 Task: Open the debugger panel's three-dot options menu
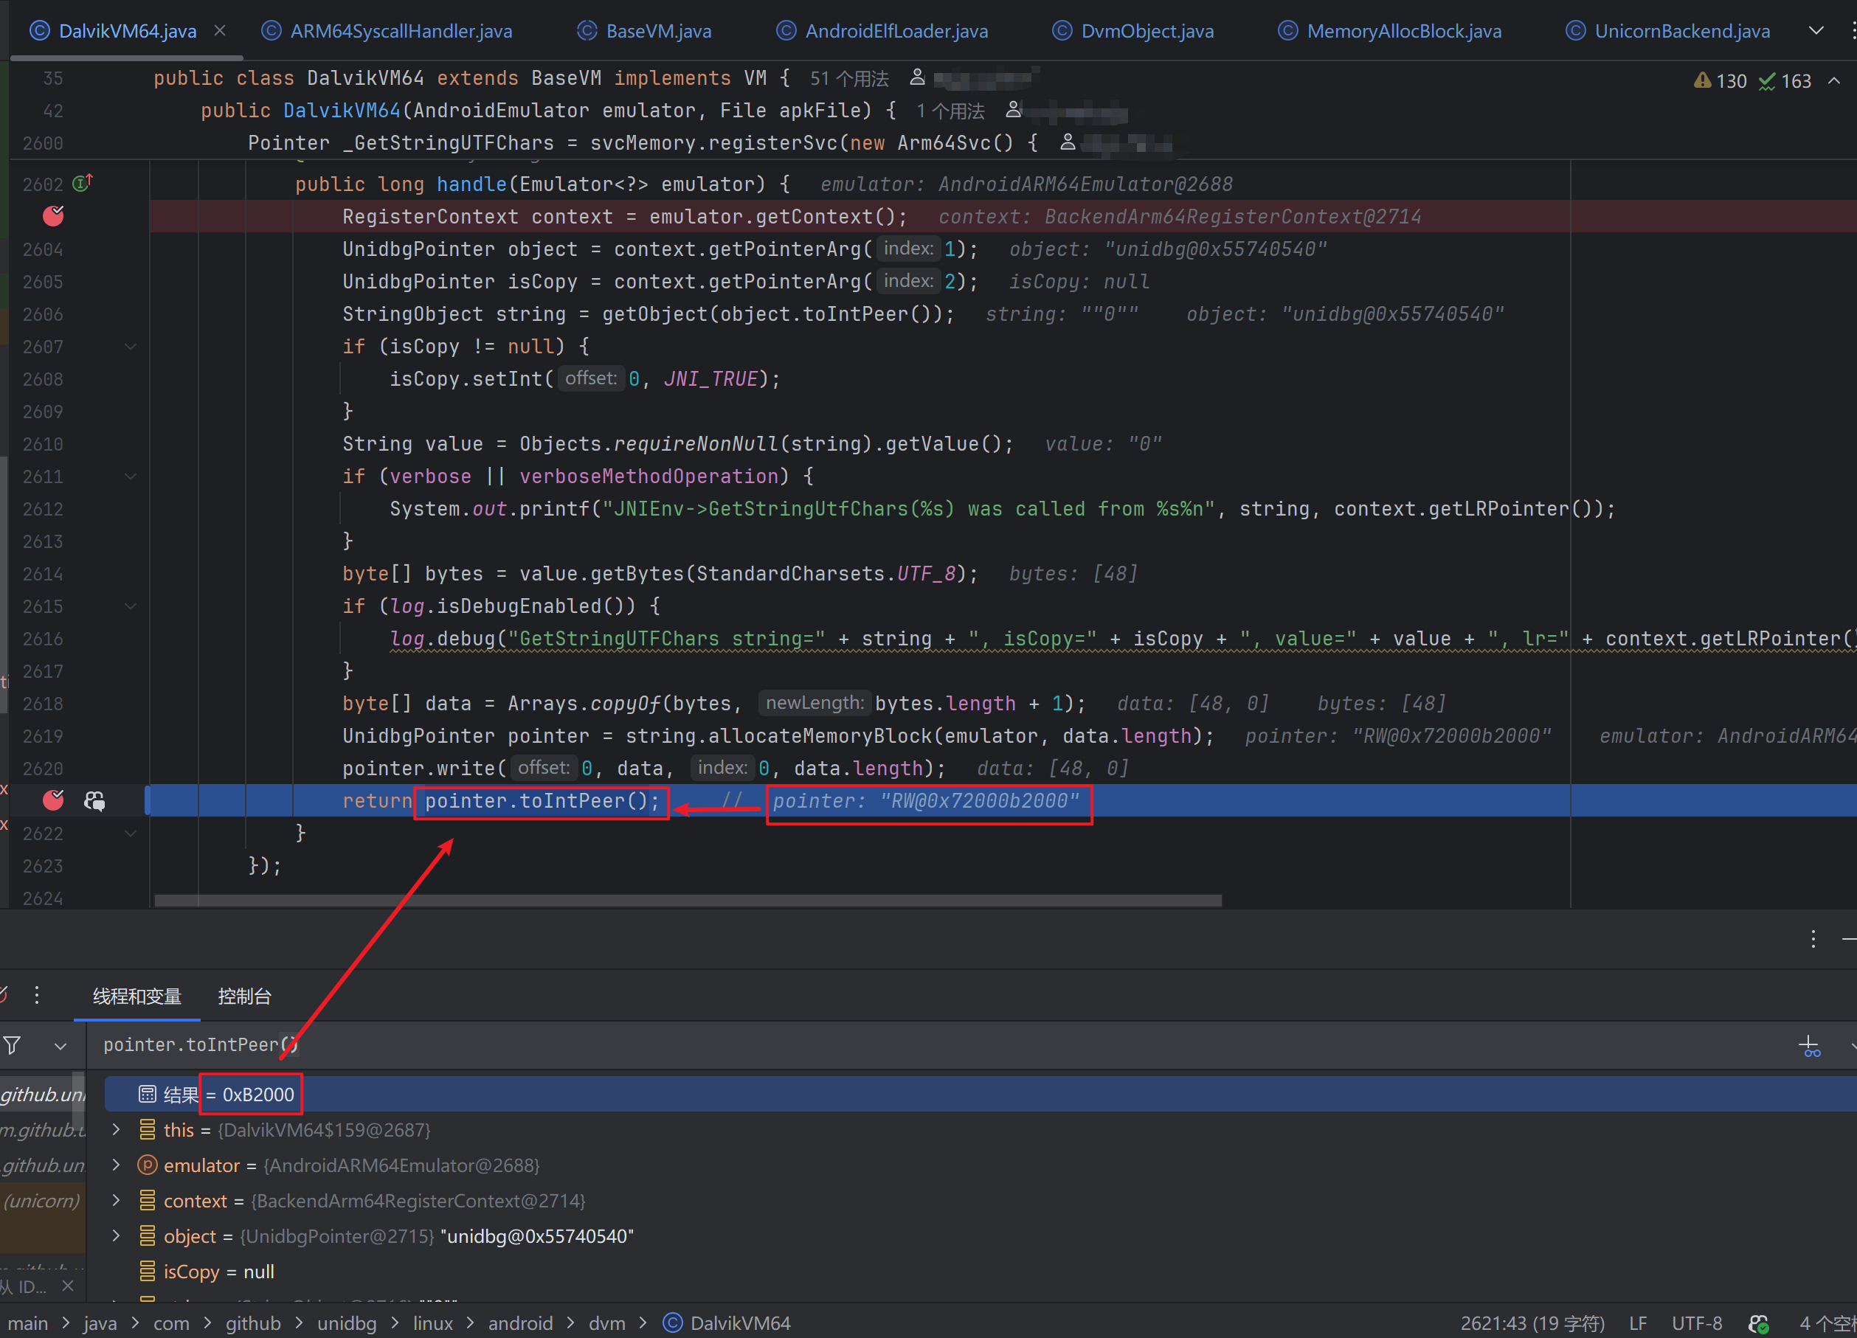1813,939
